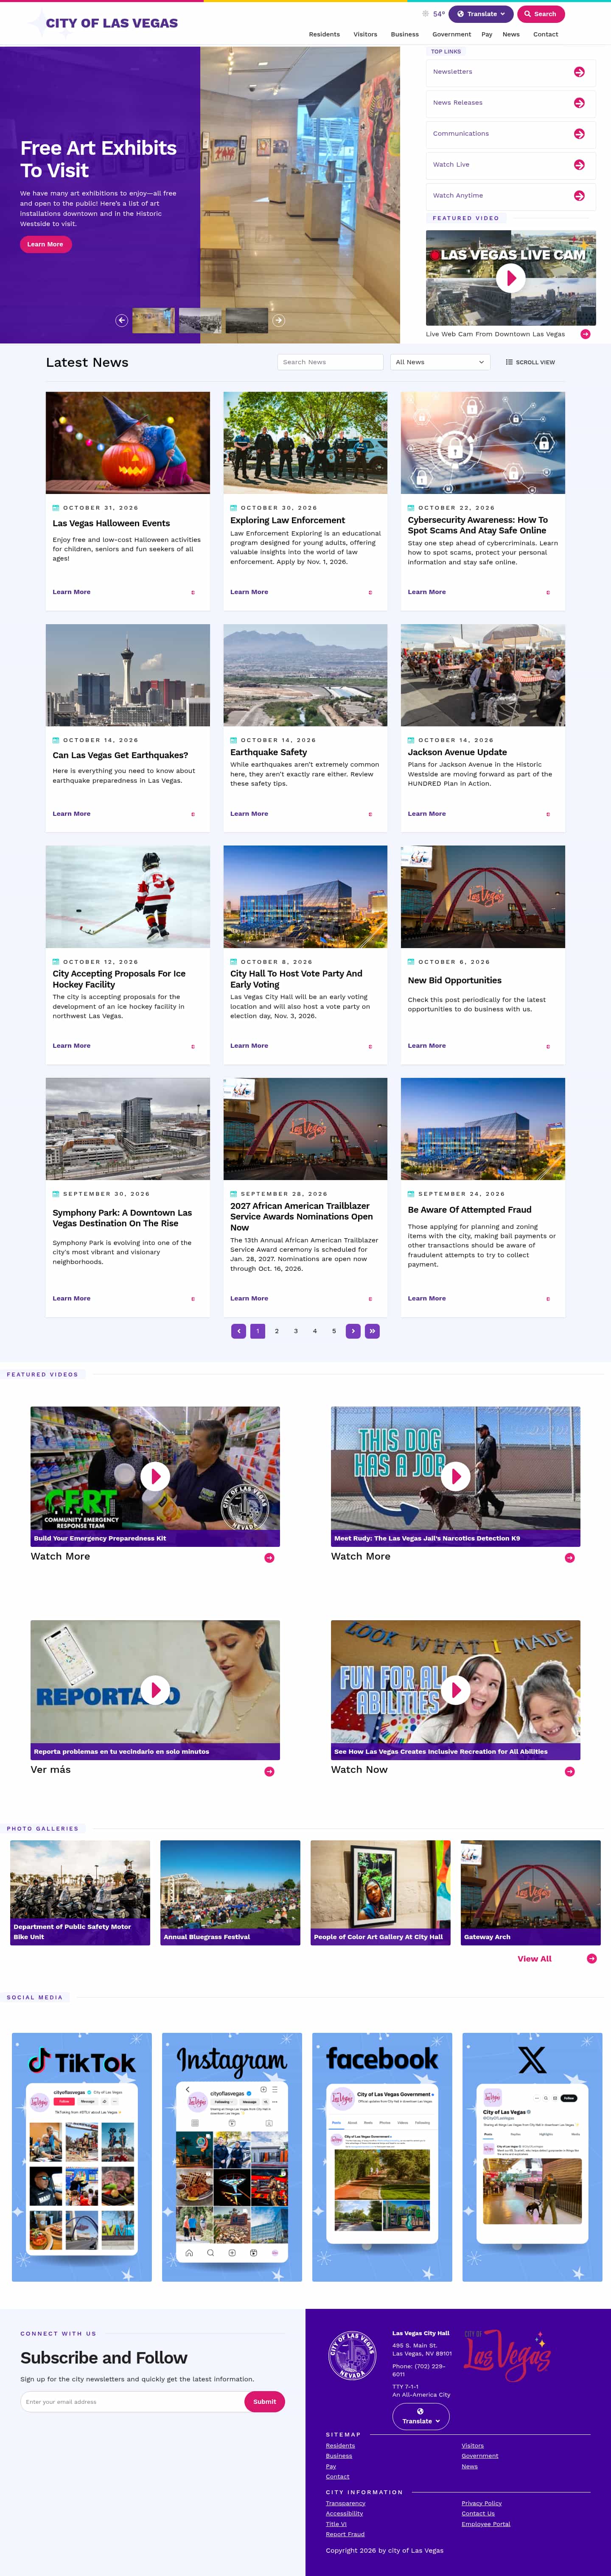The width and height of the screenshot is (611, 2576).
Task: Click Learn More on Free Art Exhibits
Action: coord(45,244)
